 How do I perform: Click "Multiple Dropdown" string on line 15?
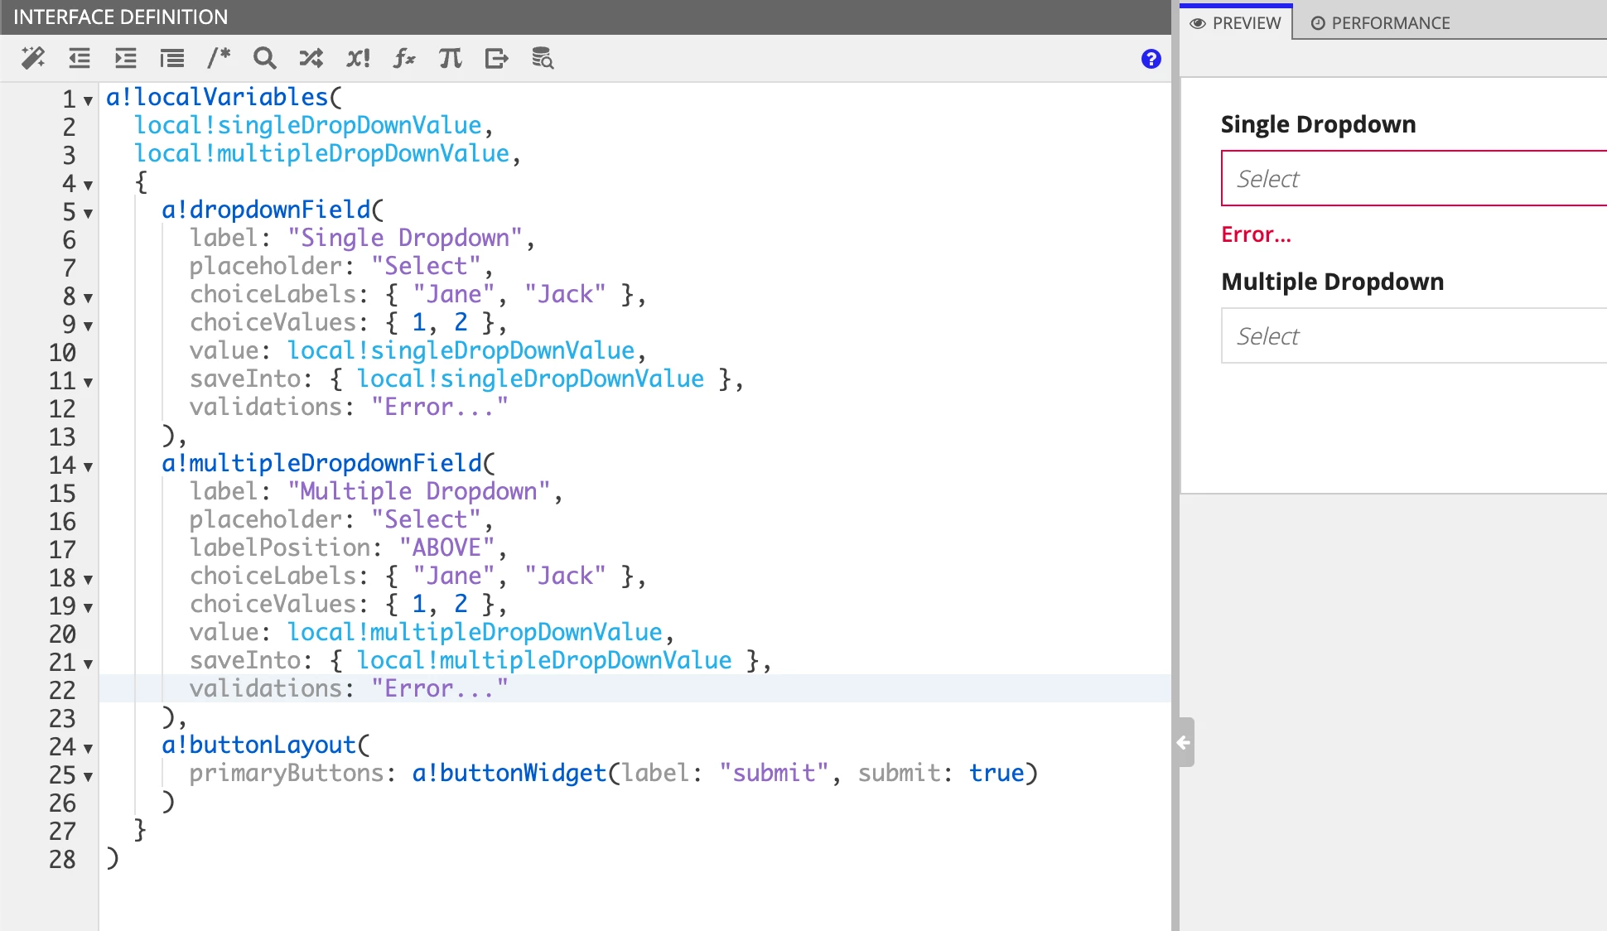tap(419, 492)
